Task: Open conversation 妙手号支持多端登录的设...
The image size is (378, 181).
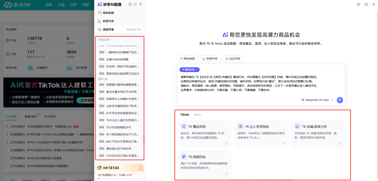Action: (119, 113)
